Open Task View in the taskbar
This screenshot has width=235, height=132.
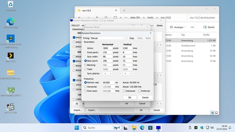(x=126, y=128)
